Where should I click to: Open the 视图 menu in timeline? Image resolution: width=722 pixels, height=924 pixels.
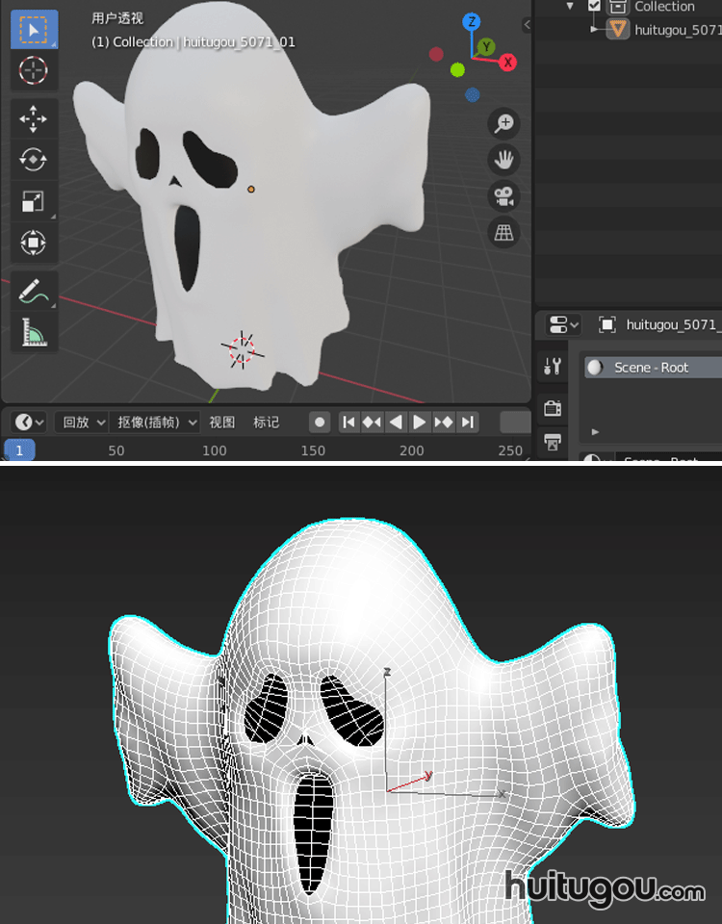[222, 422]
